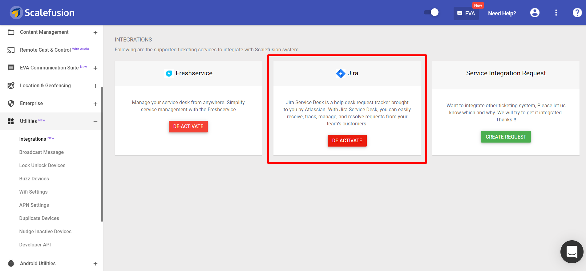Image resolution: width=586 pixels, height=271 pixels.
Task: Select Integrations in the Utilities submenu
Action: tap(33, 139)
